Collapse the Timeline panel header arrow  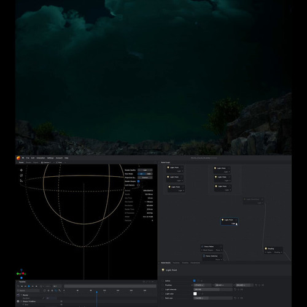pyautogui.click(x=17, y=282)
